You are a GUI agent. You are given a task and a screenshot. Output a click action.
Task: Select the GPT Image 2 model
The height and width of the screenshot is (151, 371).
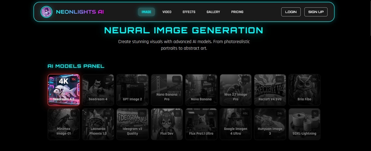133,90
